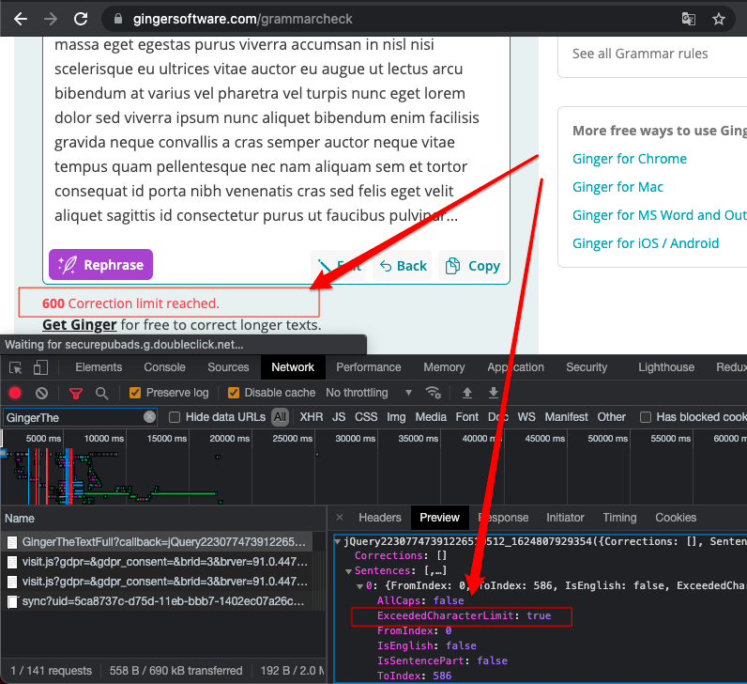Open the Lighthouse tab
The height and width of the screenshot is (684, 747).
[x=666, y=367]
